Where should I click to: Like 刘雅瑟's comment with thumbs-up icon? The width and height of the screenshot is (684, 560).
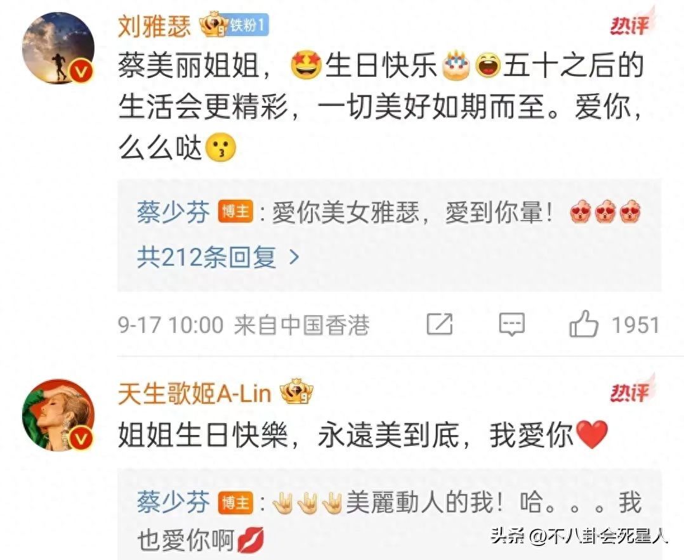click(583, 325)
